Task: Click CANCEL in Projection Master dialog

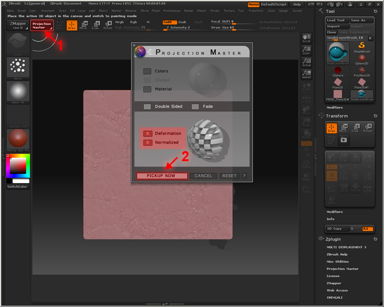Action: [x=203, y=176]
